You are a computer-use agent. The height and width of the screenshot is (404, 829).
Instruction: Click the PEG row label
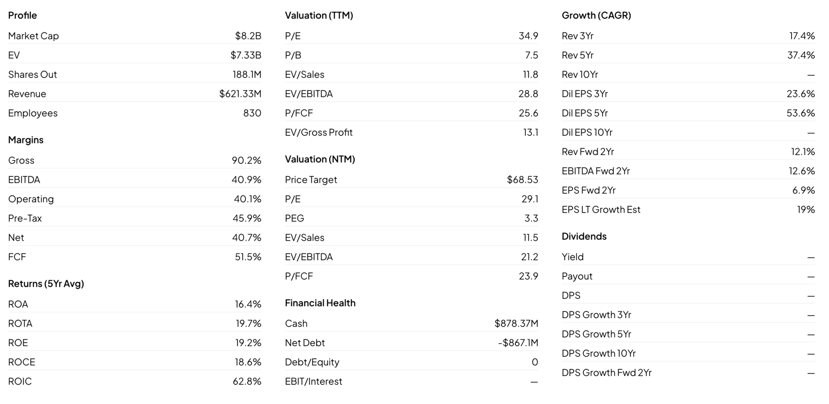(x=294, y=218)
